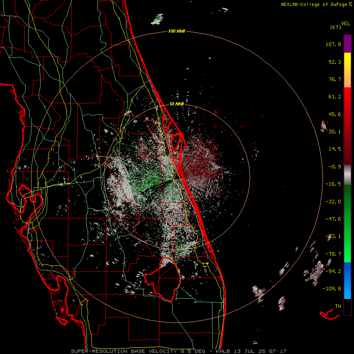Viewport: 354px width, 354px height.
Task: Click the 76.7 value on the velocity scale
Action: [x=335, y=79]
